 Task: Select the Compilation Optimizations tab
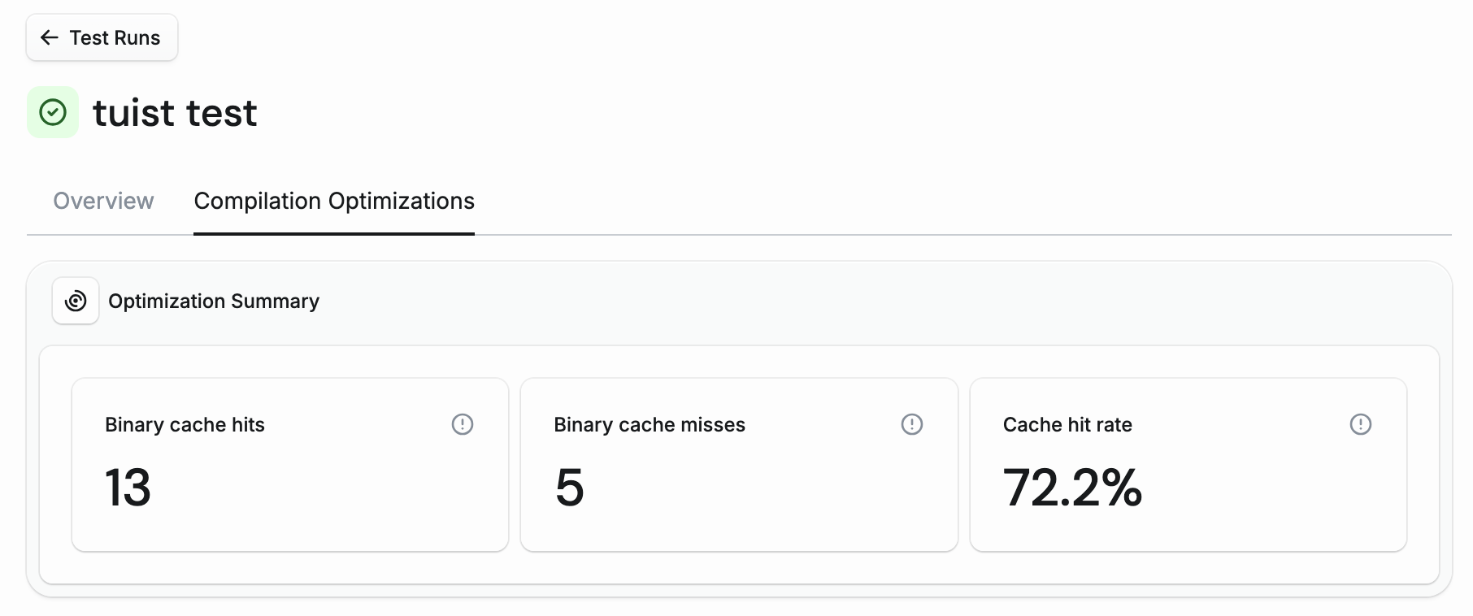(333, 201)
